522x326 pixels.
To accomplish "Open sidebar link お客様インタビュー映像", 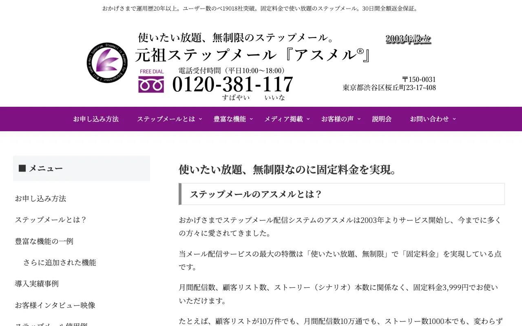I will pos(55,305).
